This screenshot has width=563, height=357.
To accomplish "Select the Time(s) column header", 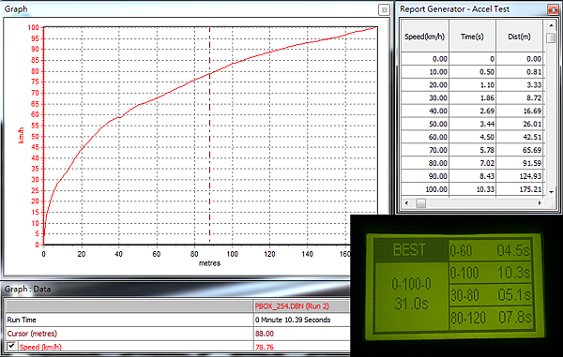I will pos(472,36).
